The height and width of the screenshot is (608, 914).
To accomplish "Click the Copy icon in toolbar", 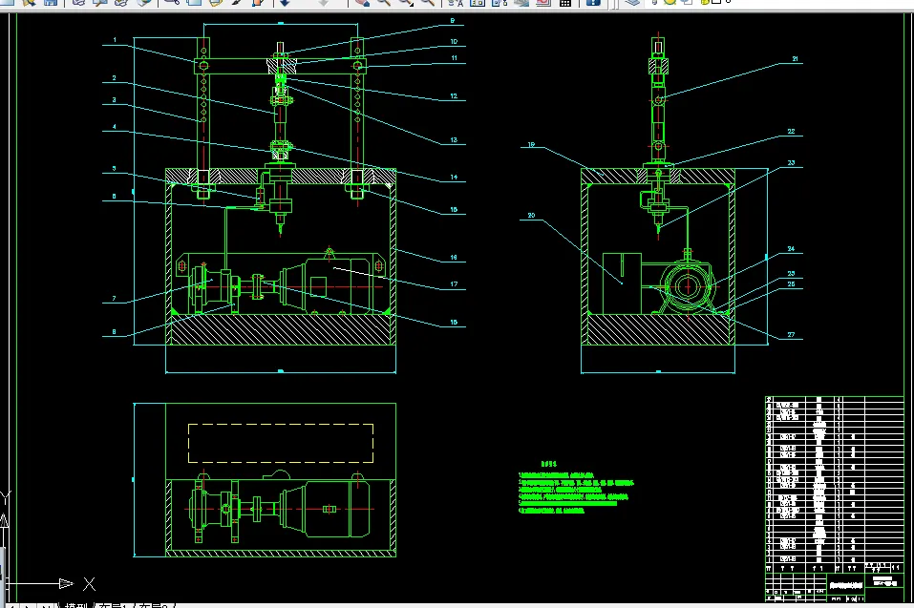I will tap(194, 2).
